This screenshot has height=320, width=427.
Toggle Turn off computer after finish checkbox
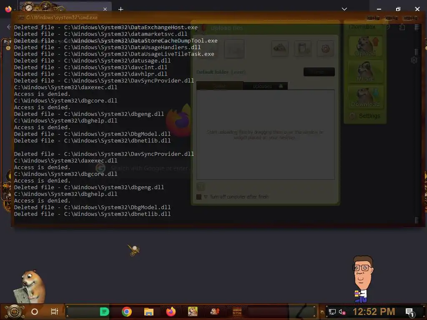tap(199, 197)
